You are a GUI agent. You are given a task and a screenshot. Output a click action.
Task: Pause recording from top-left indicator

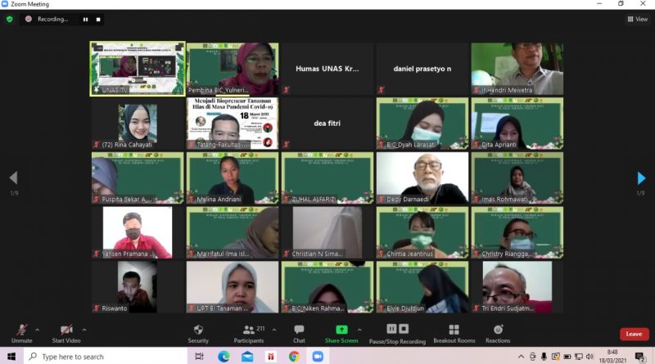tap(86, 19)
